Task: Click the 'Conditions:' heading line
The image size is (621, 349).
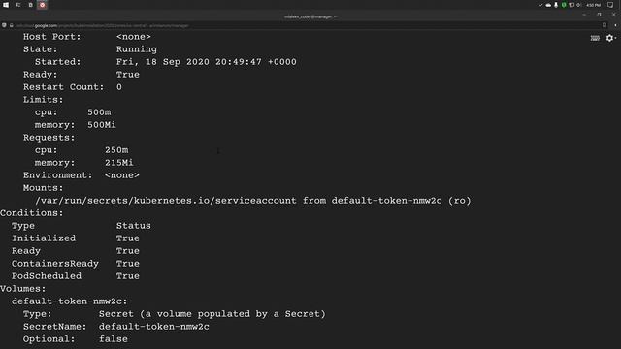Action: pos(32,213)
